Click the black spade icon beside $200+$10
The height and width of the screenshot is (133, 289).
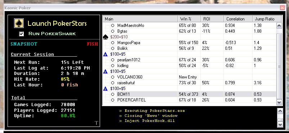tap(105, 37)
